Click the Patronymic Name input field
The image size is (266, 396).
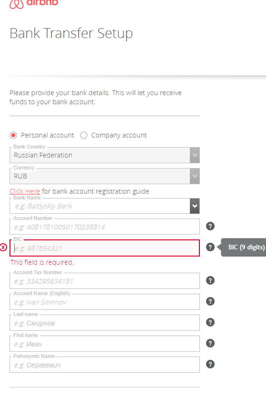[x=105, y=365]
